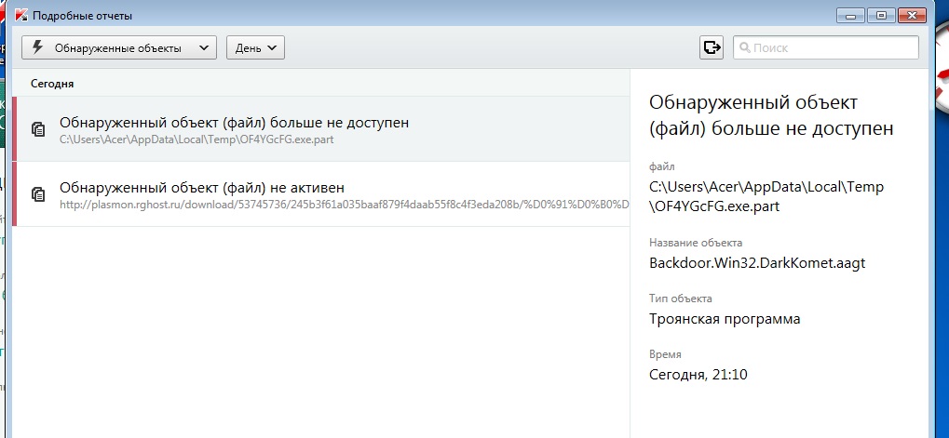Close the "Подробные отчеты" window
This screenshot has width=949, height=438.
click(914, 15)
